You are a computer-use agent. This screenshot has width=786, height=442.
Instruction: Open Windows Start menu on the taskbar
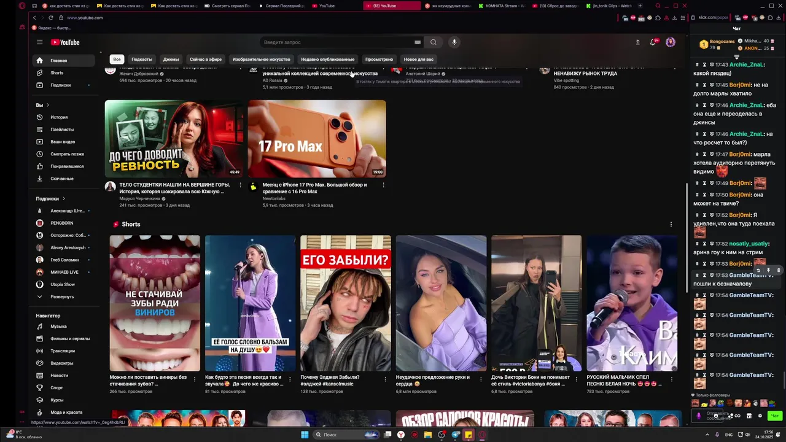(x=305, y=435)
